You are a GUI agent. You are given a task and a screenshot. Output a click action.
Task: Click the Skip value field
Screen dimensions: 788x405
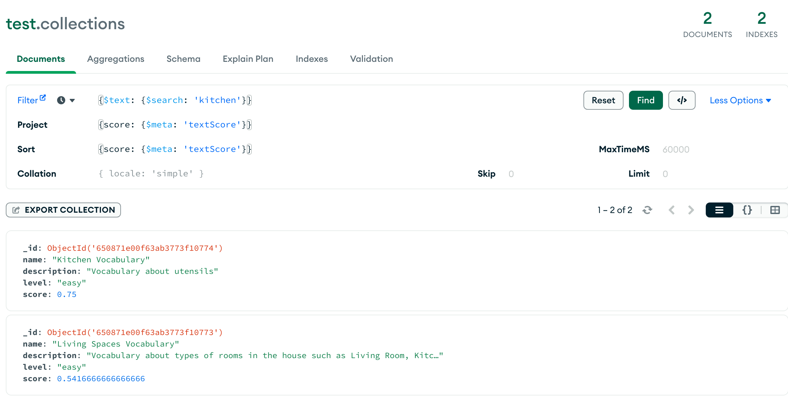coord(511,174)
